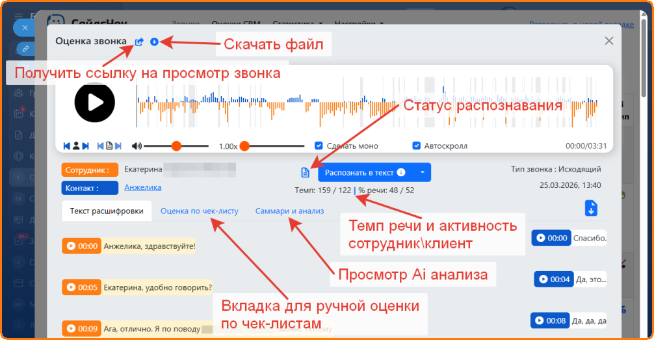This screenshot has height=340, width=654.
Task: Click the playback speed slider handle
Action: click(244, 146)
